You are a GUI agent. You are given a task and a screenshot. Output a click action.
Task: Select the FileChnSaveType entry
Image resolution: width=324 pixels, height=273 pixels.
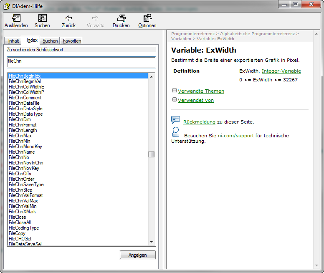(26, 185)
